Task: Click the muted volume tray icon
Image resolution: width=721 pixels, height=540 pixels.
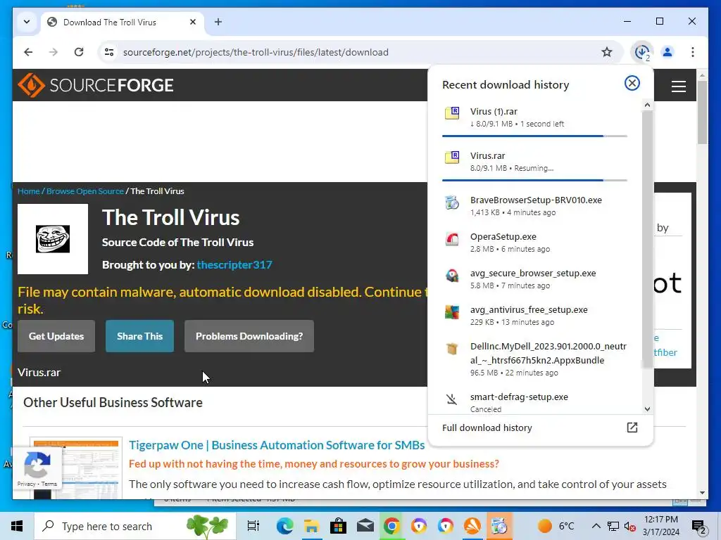Action: coord(629,526)
